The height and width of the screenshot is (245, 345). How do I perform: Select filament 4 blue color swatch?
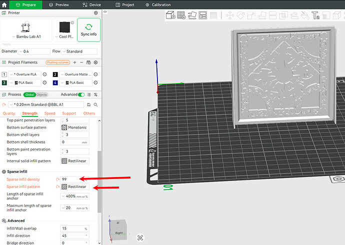click(55, 82)
